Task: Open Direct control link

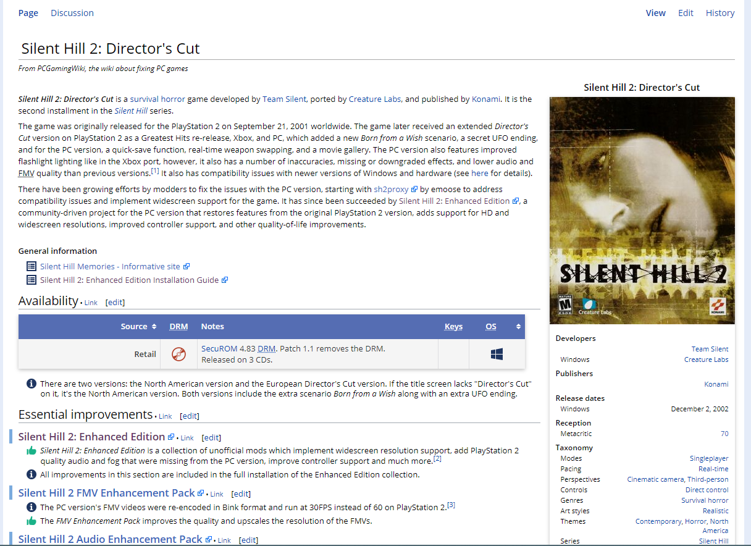Action: point(707,490)
